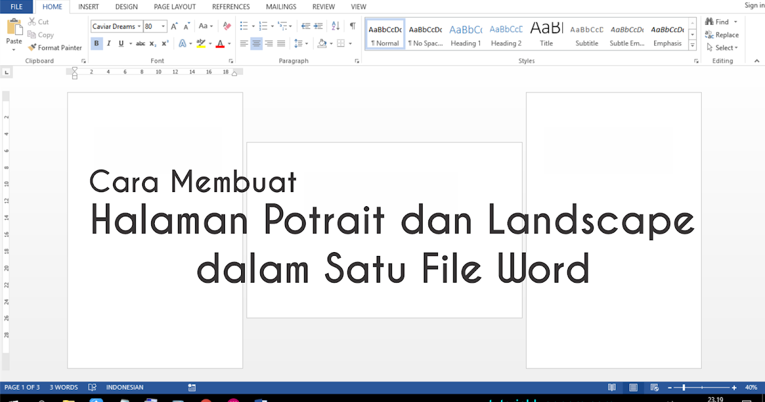Viewport: 765px width, 402px height.
Task: Toggle show paragraph marks
Action: pyautogui.click(x=353, y=26)
